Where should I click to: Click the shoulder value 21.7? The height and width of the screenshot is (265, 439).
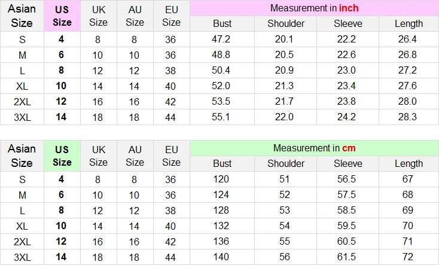point(285,101)
